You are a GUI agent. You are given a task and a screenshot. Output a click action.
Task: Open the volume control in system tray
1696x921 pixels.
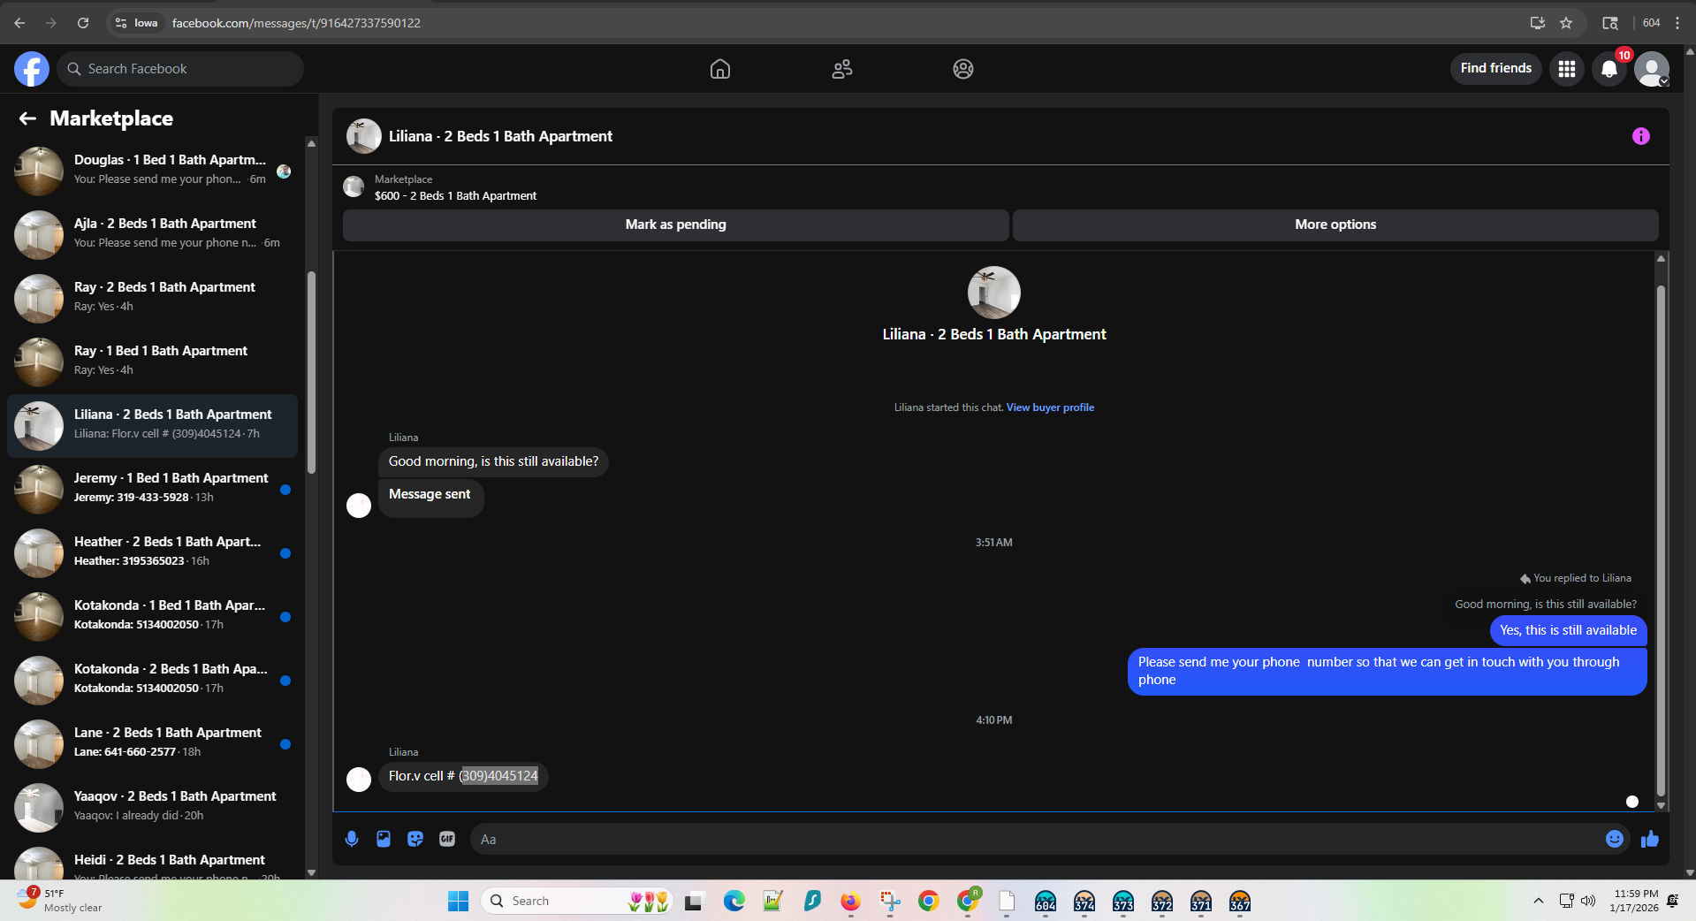coord(1588,901)
